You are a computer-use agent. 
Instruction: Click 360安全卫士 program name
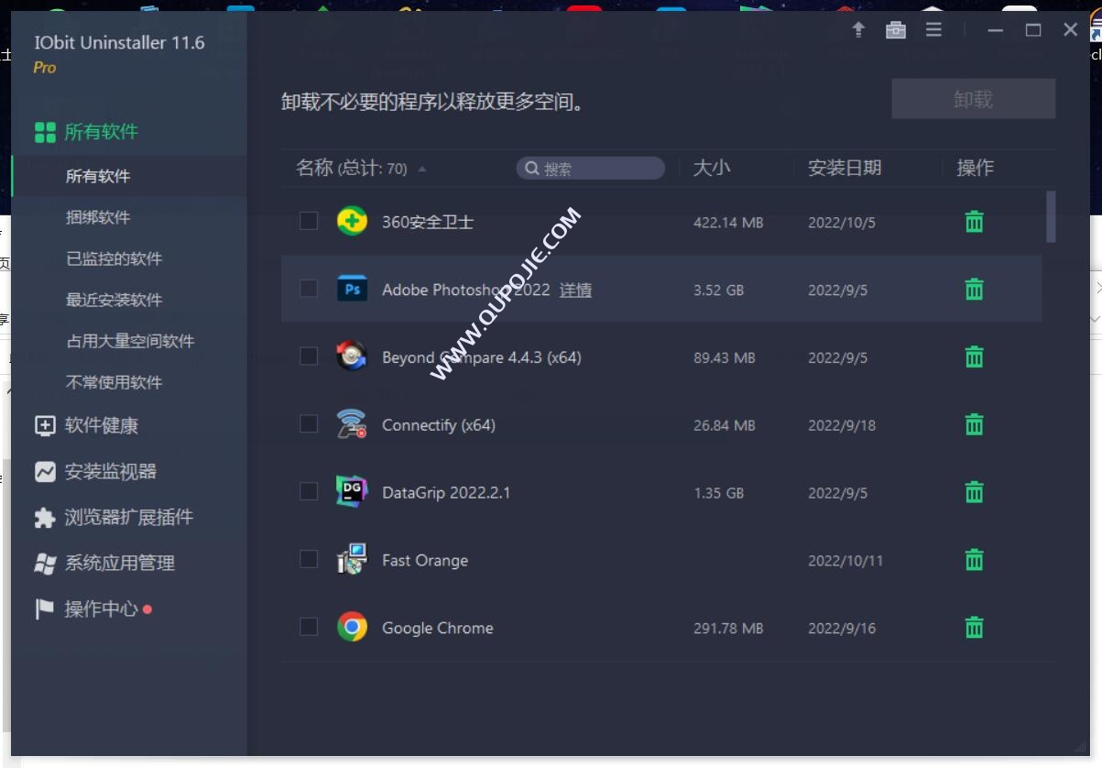(428, 222)
